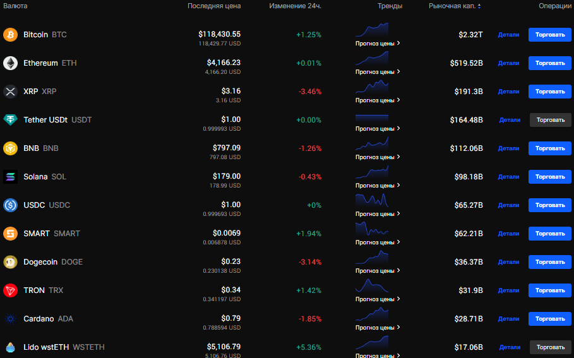Expand Cardano price forecast
Image resolution: width=574 pixels, height=358 pixels.
tap(378, 328)
